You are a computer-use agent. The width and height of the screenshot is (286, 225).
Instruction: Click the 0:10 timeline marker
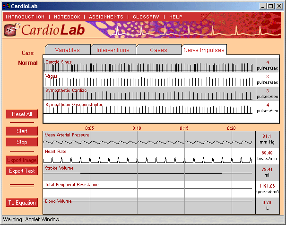point(137,128)
